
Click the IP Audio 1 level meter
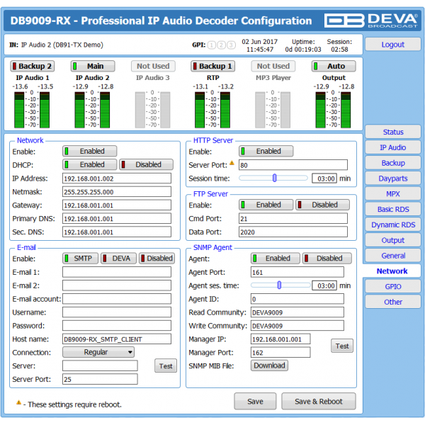(32, 110)
